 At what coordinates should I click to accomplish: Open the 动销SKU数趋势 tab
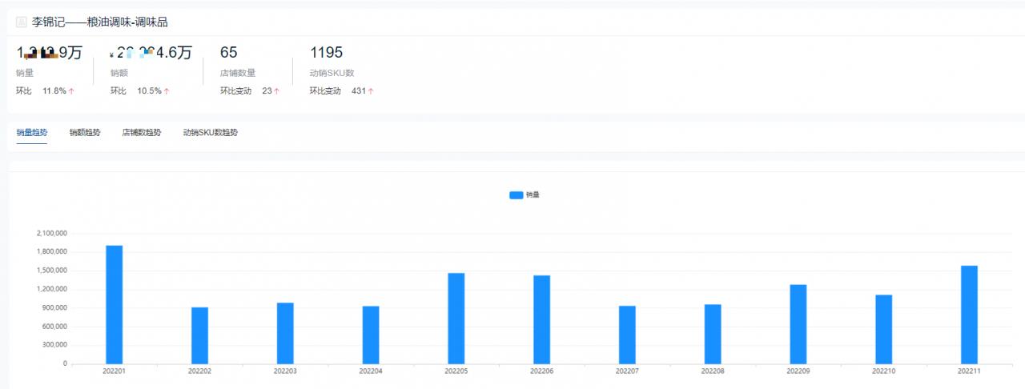point(211,133)
